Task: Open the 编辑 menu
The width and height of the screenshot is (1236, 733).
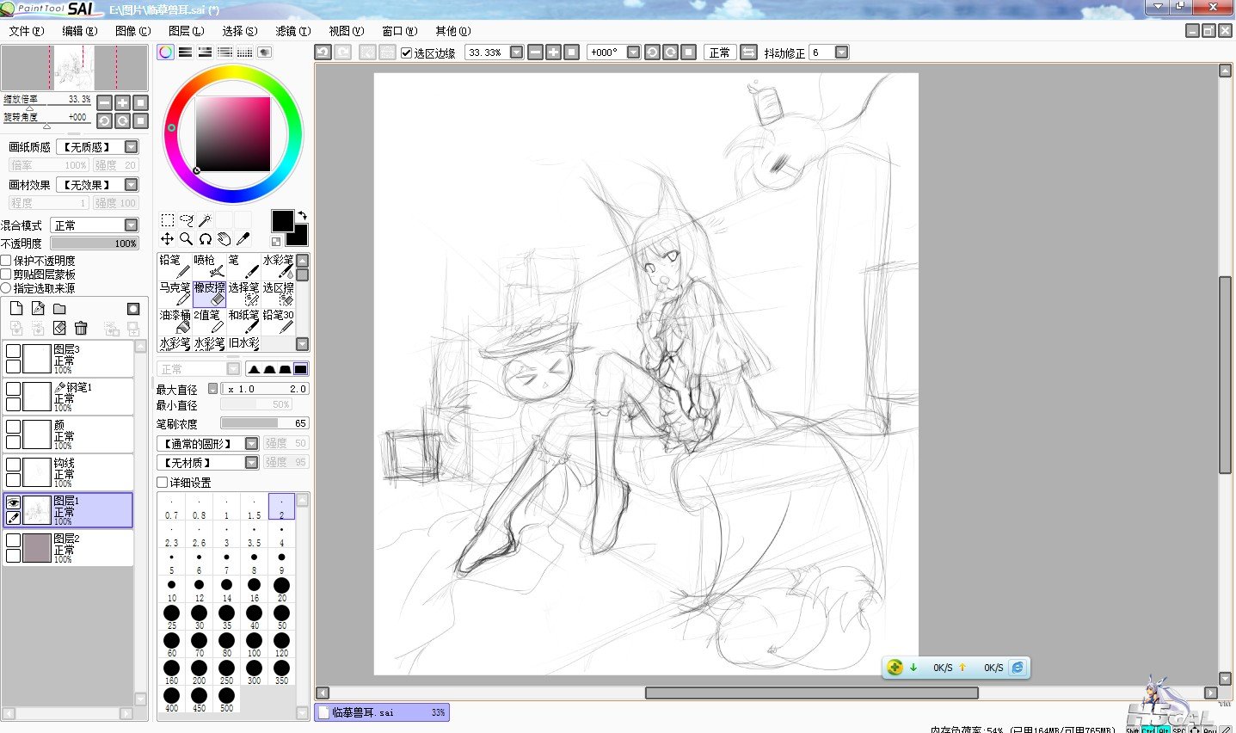Action: pos(80,31)
